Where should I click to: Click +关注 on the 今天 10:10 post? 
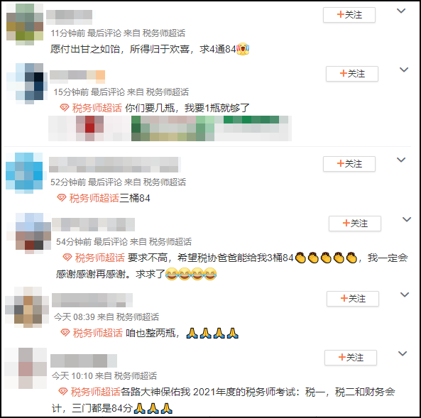(351, 358)
